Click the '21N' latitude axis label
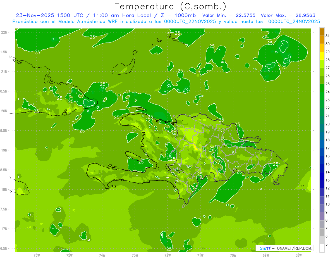335x259 pixels. point(4,72)
